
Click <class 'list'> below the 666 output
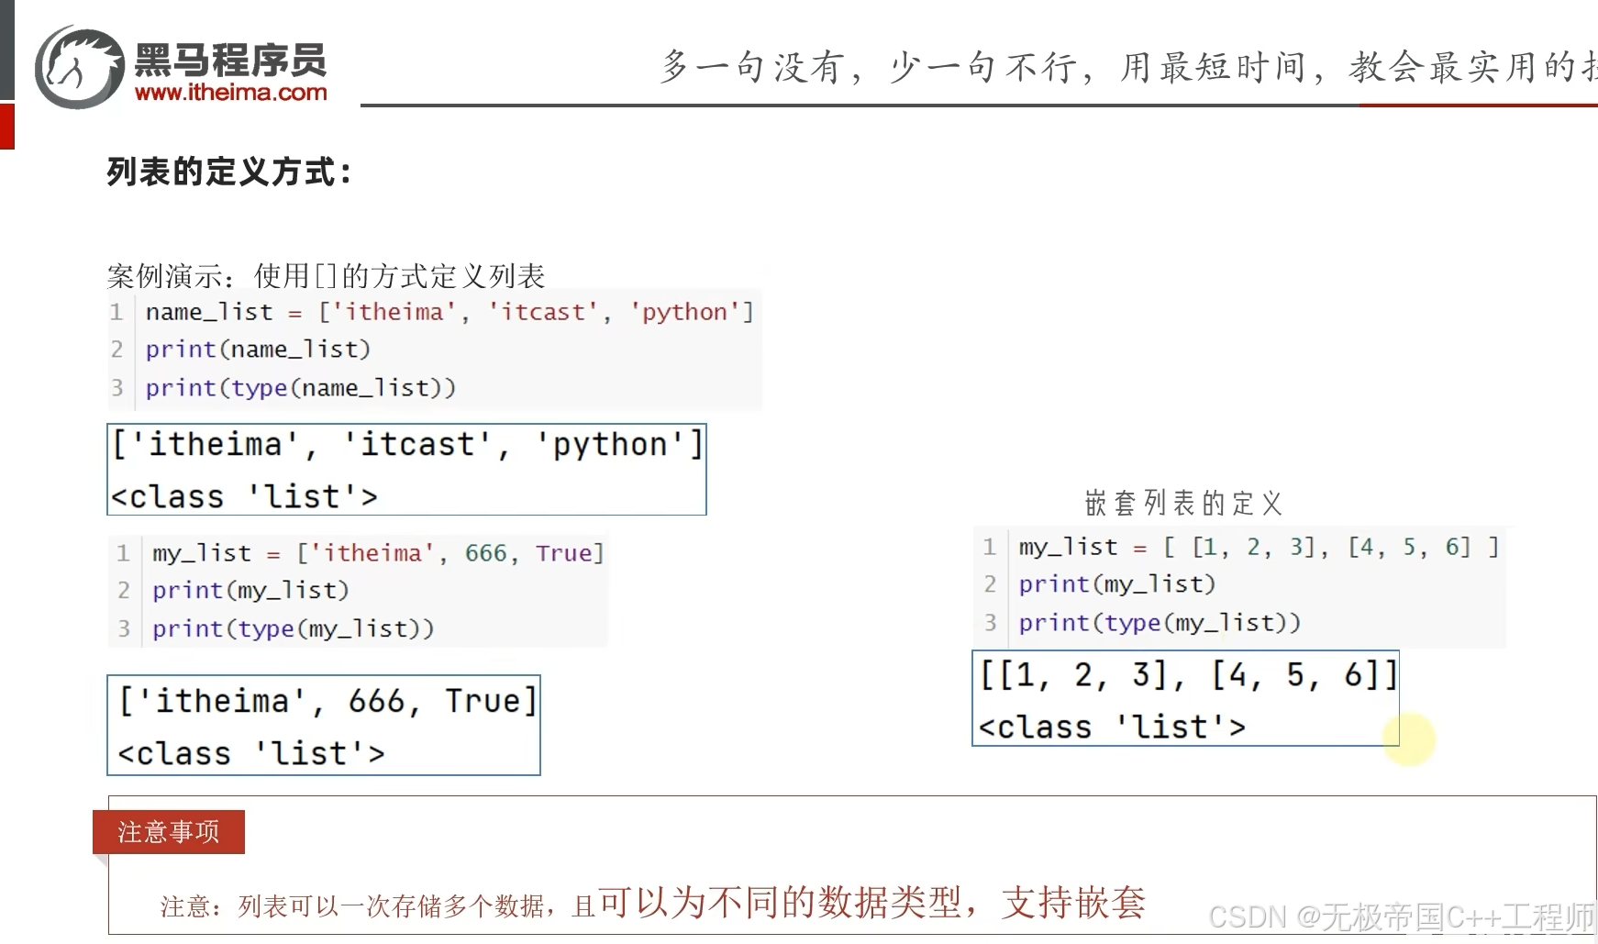(x=250, y=754)
